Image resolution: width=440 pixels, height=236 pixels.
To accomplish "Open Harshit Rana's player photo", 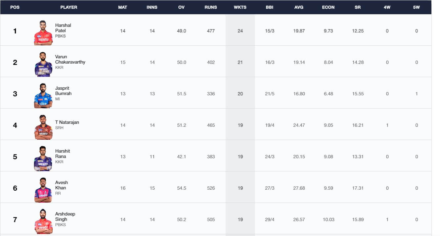I will [x=43, y=159].
